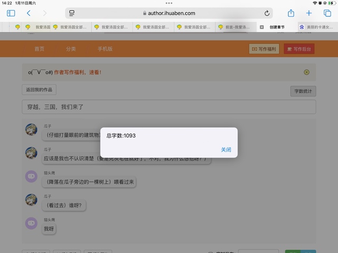Select the 首页 menu item
The image size is (338, 253).
coord(40,49)
